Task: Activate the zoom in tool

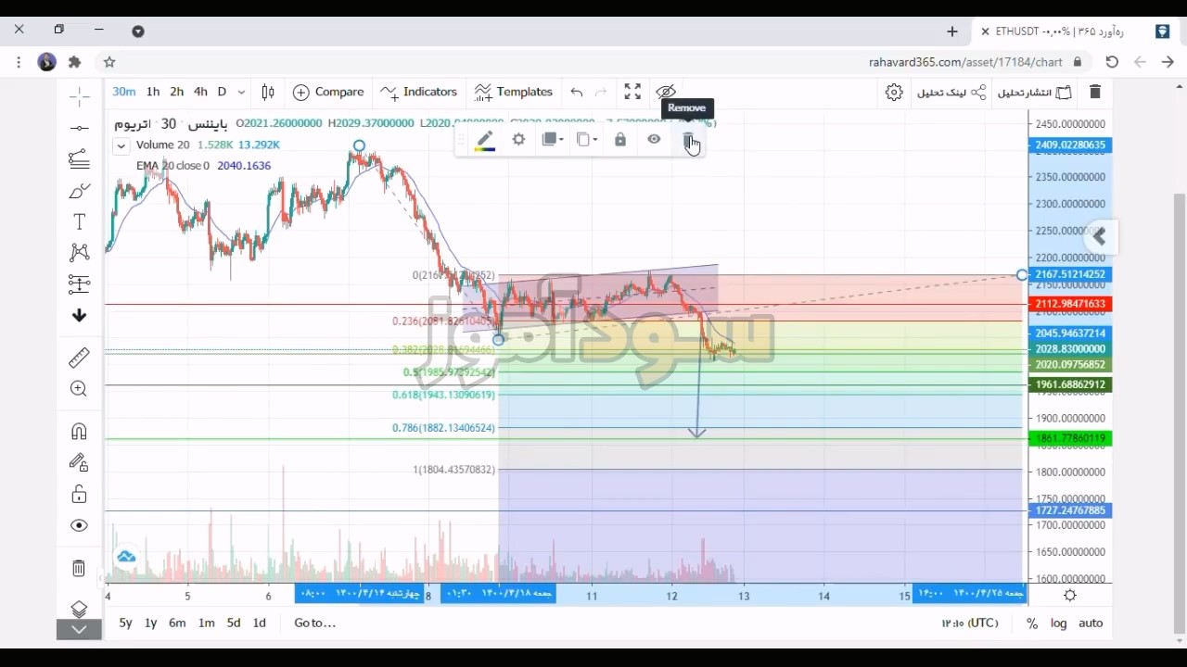Action: 80,389
